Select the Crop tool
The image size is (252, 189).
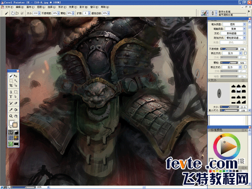pos(11,85)
